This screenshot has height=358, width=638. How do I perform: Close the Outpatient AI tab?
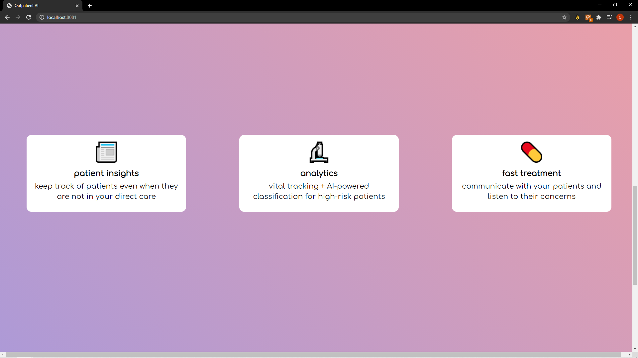[x=77, y=6]
